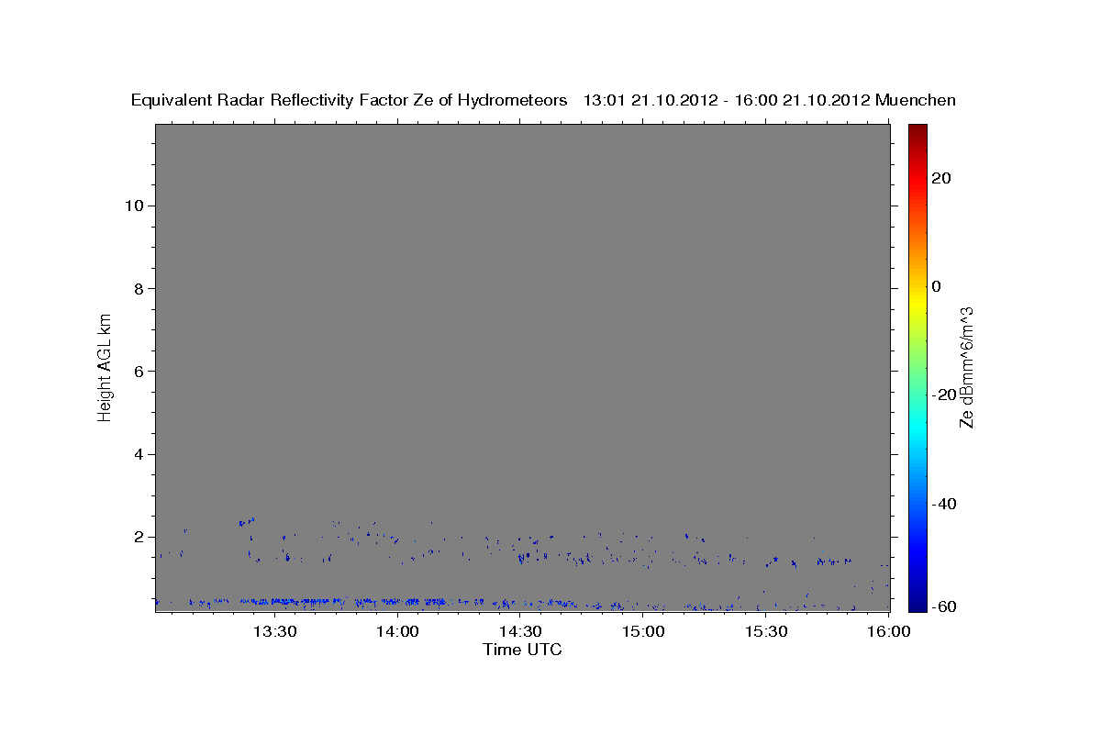Click the colorbar value 0
The image size is (1101, 734).
point(936,286)
